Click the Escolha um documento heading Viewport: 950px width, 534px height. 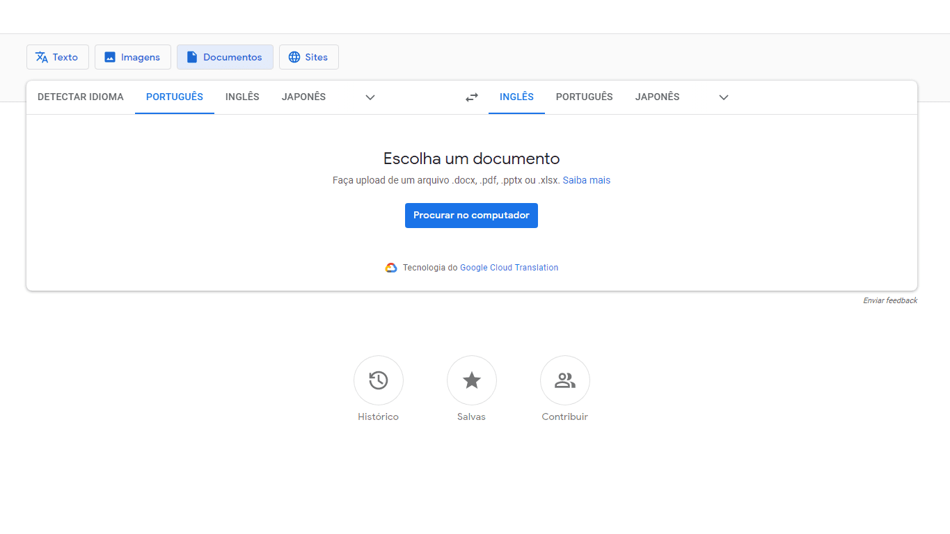(x=472, y=159)
